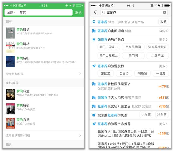Open the 全部 category dropdown
The width and height of the screenshot is (174, 151).
[11, 12]
